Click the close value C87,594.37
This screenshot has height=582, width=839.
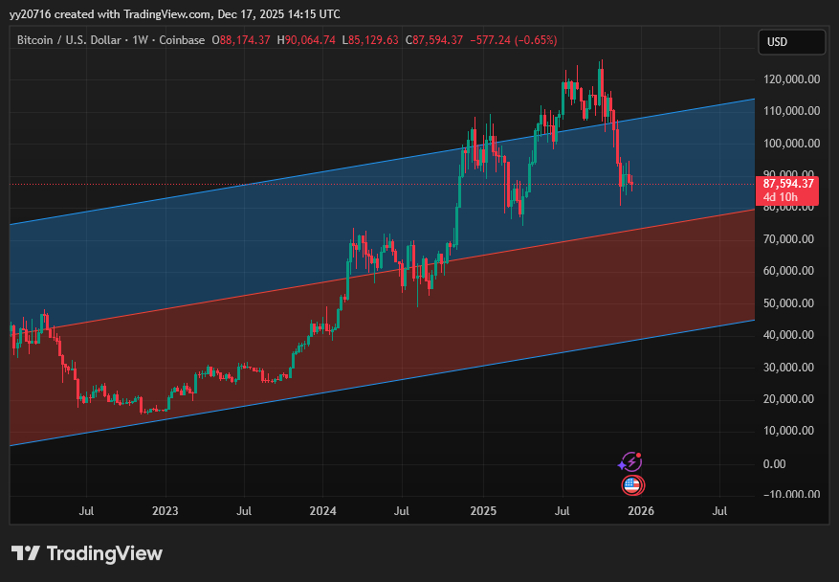[435, 40]
